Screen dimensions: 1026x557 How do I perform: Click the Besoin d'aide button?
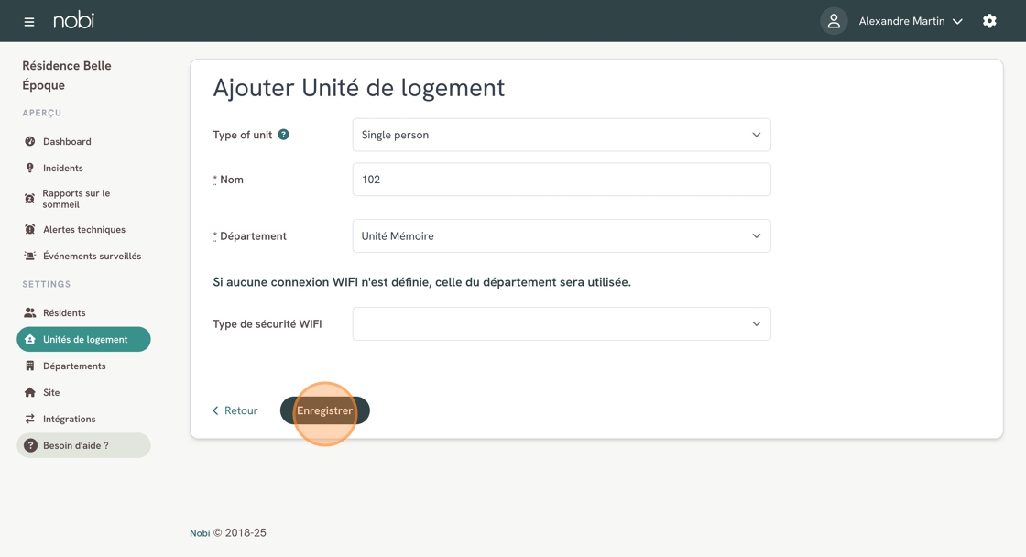83,445
